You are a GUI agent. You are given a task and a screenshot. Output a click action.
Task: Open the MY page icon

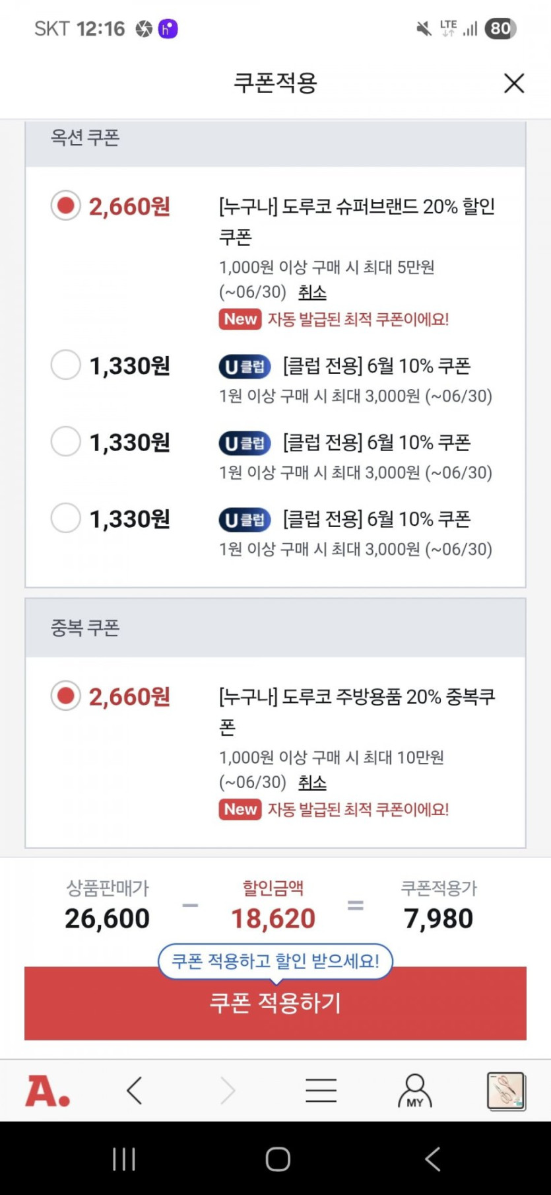[414, 1091]
